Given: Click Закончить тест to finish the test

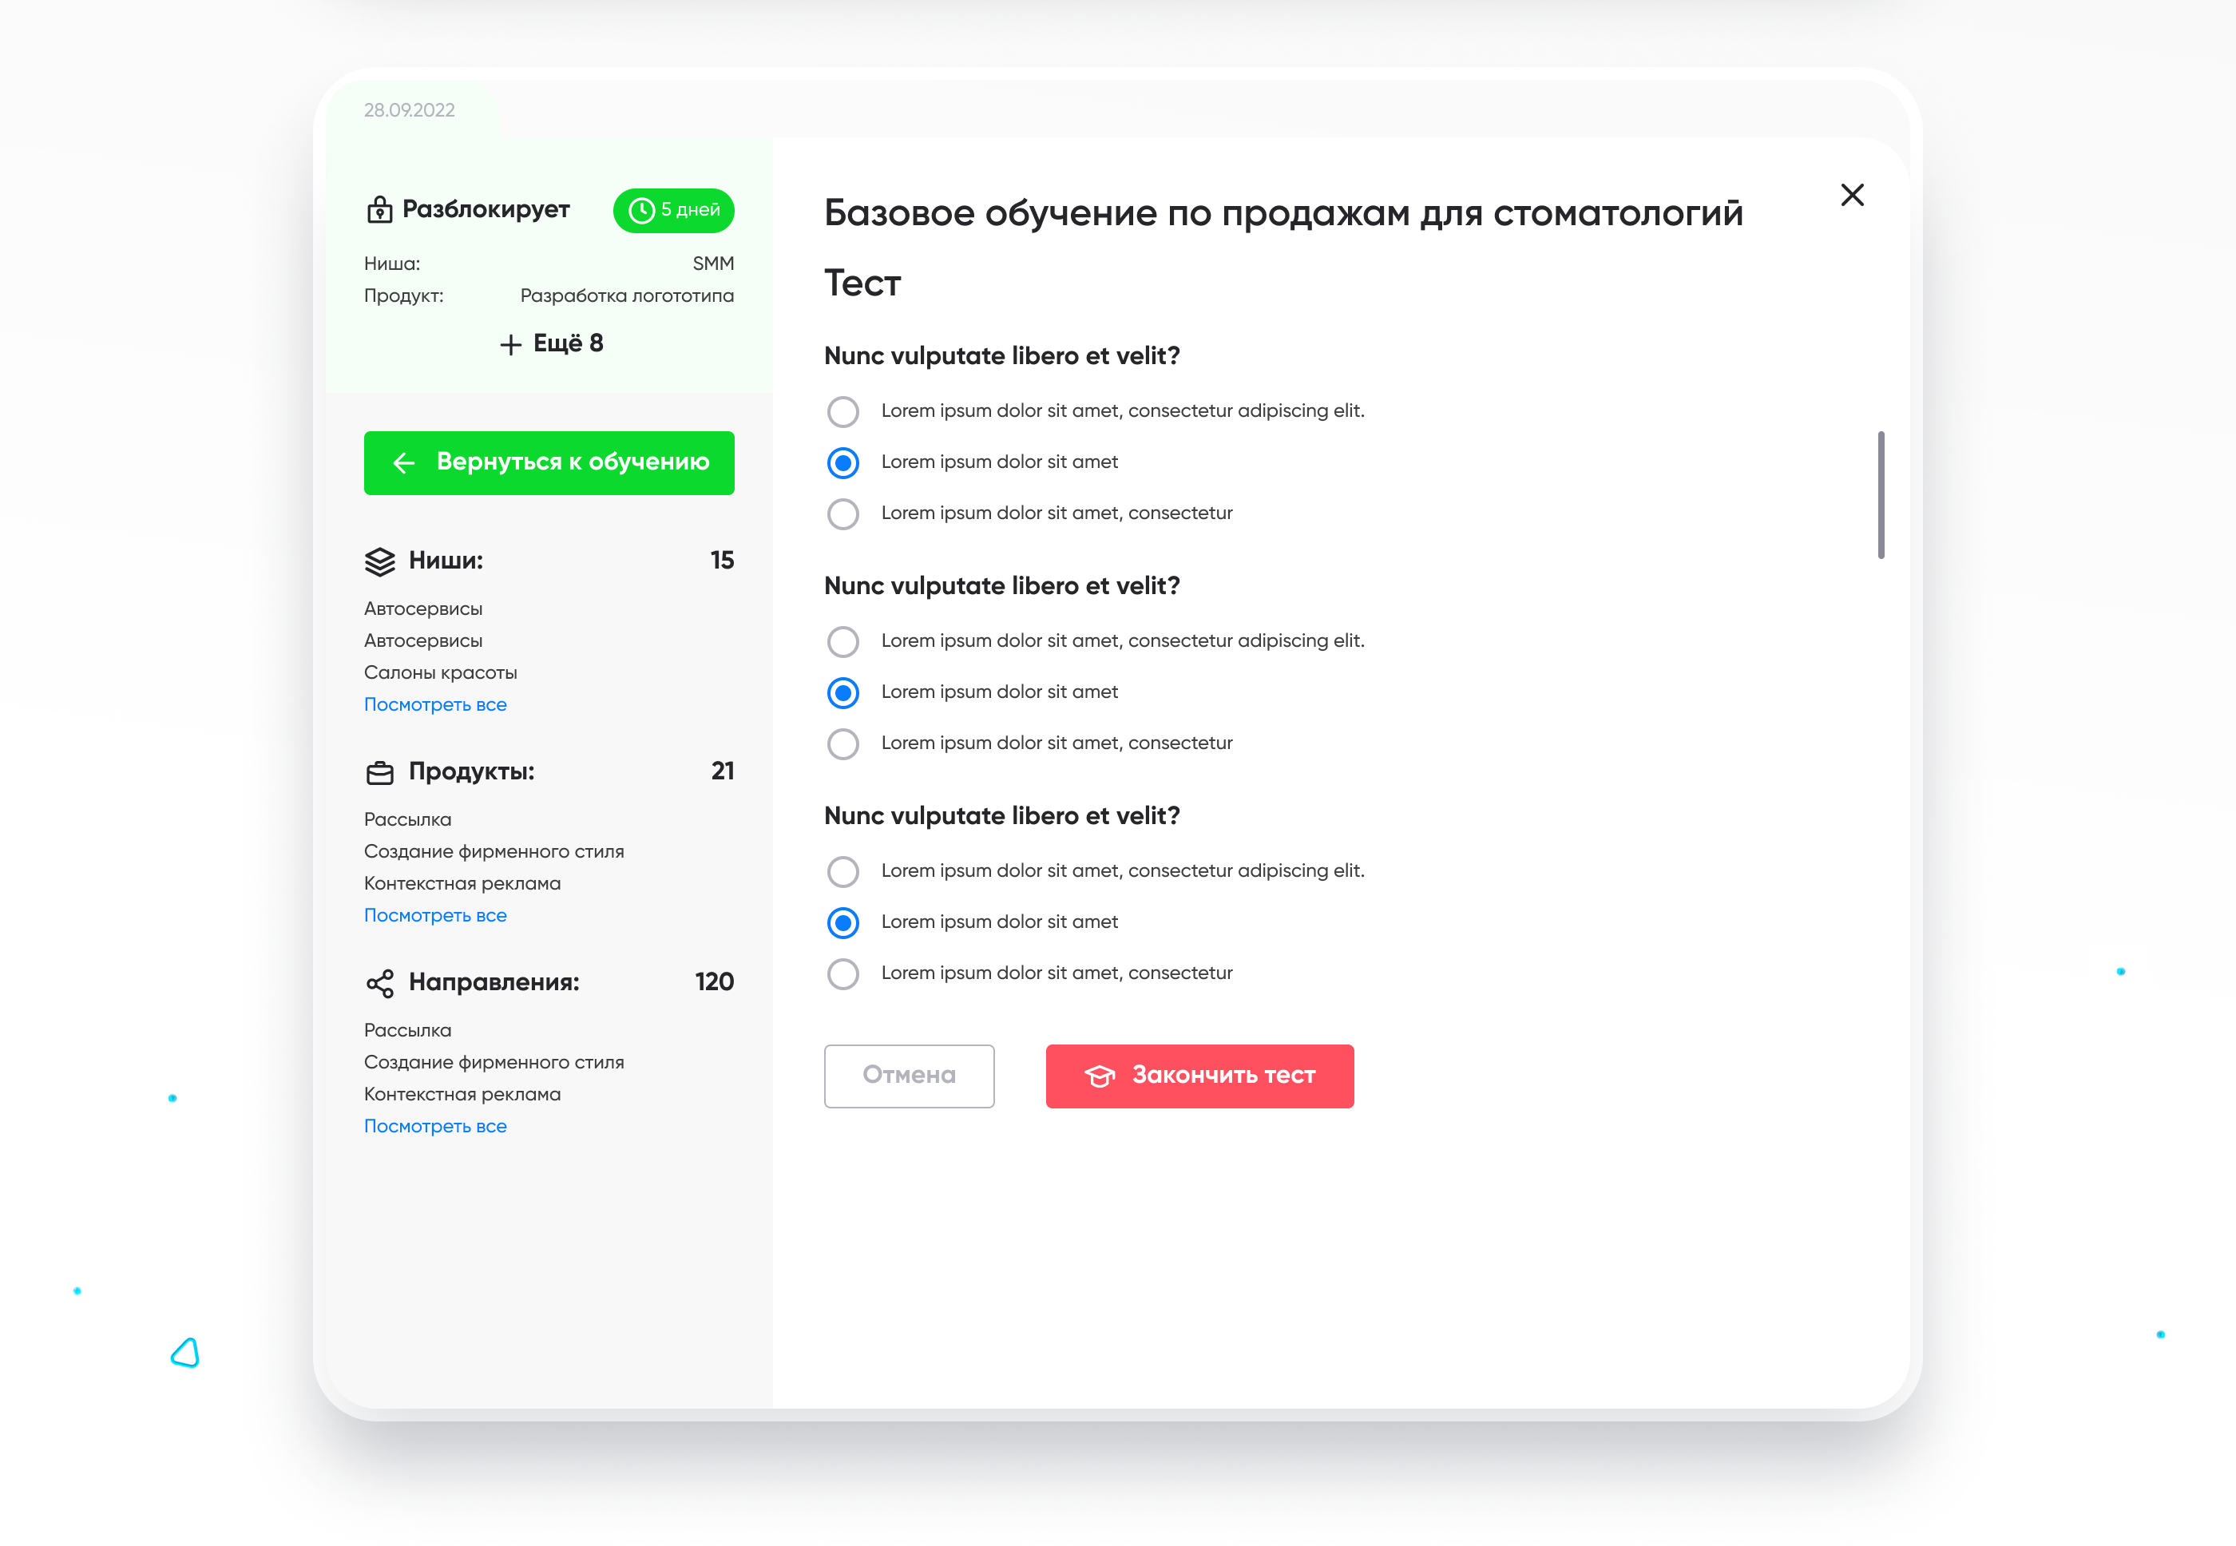Looking at the screenshot, I should pos(1199,1076).
